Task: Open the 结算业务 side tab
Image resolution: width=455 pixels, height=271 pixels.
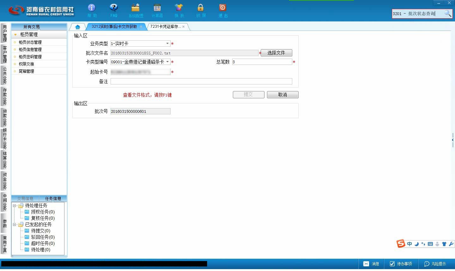Action: point(5,160)
